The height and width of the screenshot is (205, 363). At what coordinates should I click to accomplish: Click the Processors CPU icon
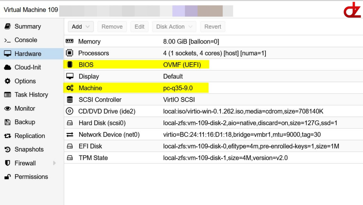70,53
